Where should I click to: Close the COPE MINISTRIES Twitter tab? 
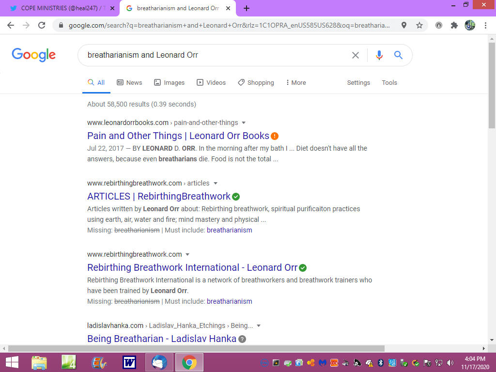coord(112,9)
